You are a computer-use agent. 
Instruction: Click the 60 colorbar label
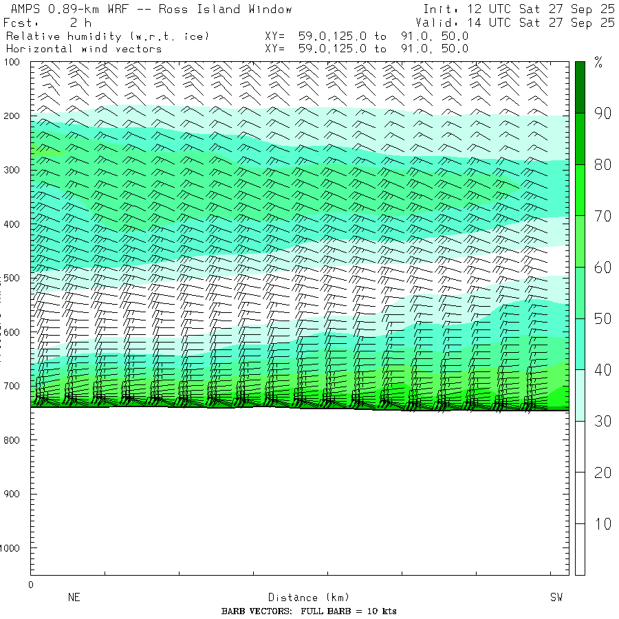click(x=602, y=268)
